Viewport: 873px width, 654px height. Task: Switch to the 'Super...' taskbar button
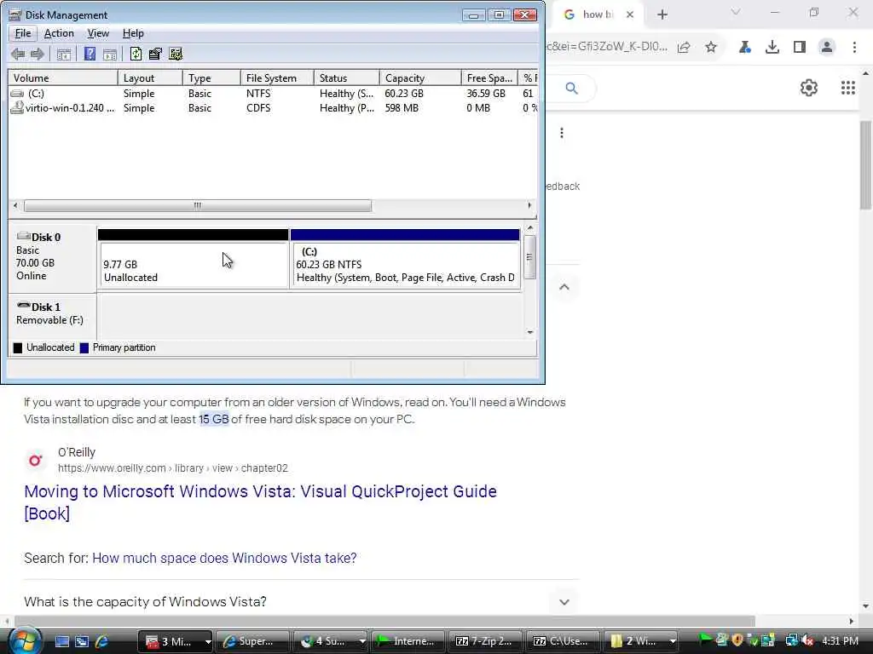coord(252,641)
